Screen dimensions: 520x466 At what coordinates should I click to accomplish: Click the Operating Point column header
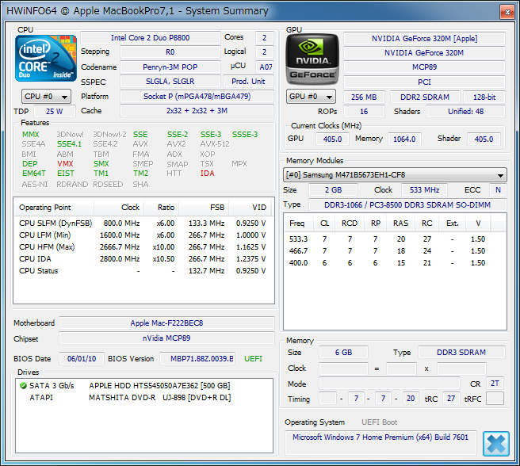click(54, 208)
